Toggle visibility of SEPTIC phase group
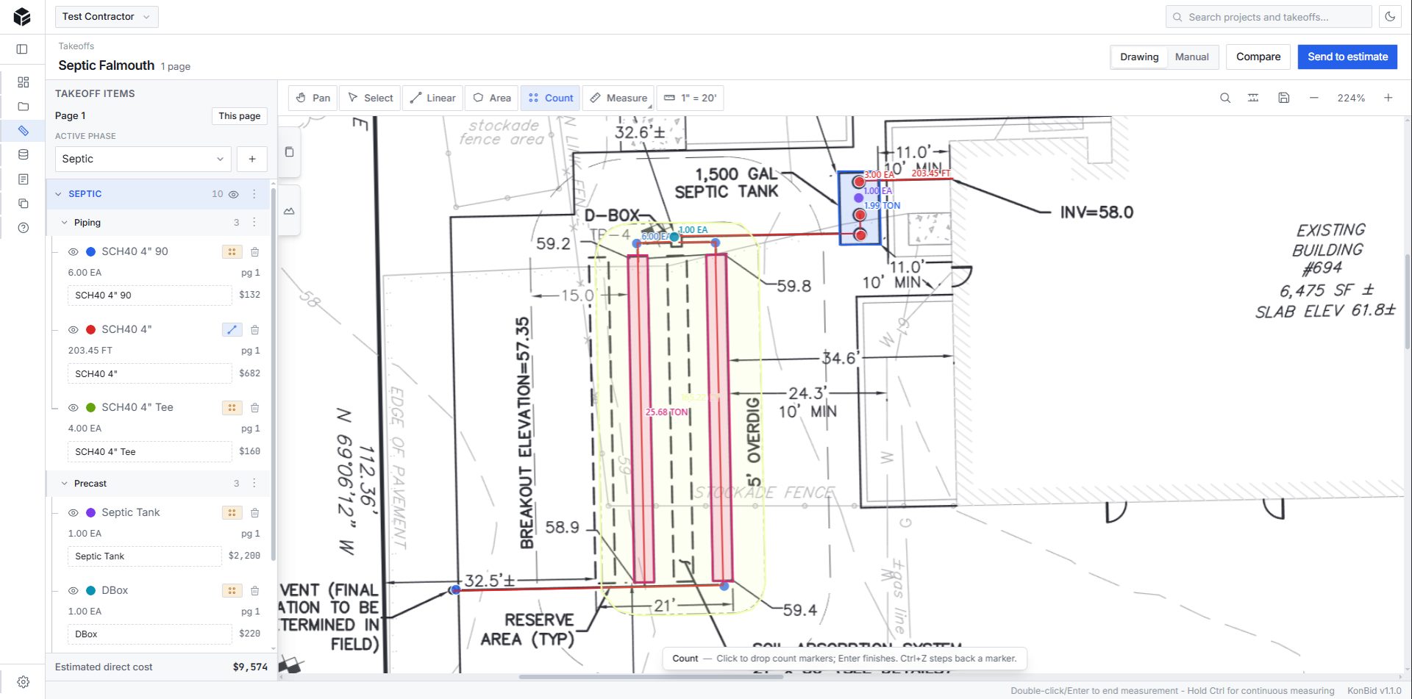This screenshot has height=699, width=1412. 234,195
